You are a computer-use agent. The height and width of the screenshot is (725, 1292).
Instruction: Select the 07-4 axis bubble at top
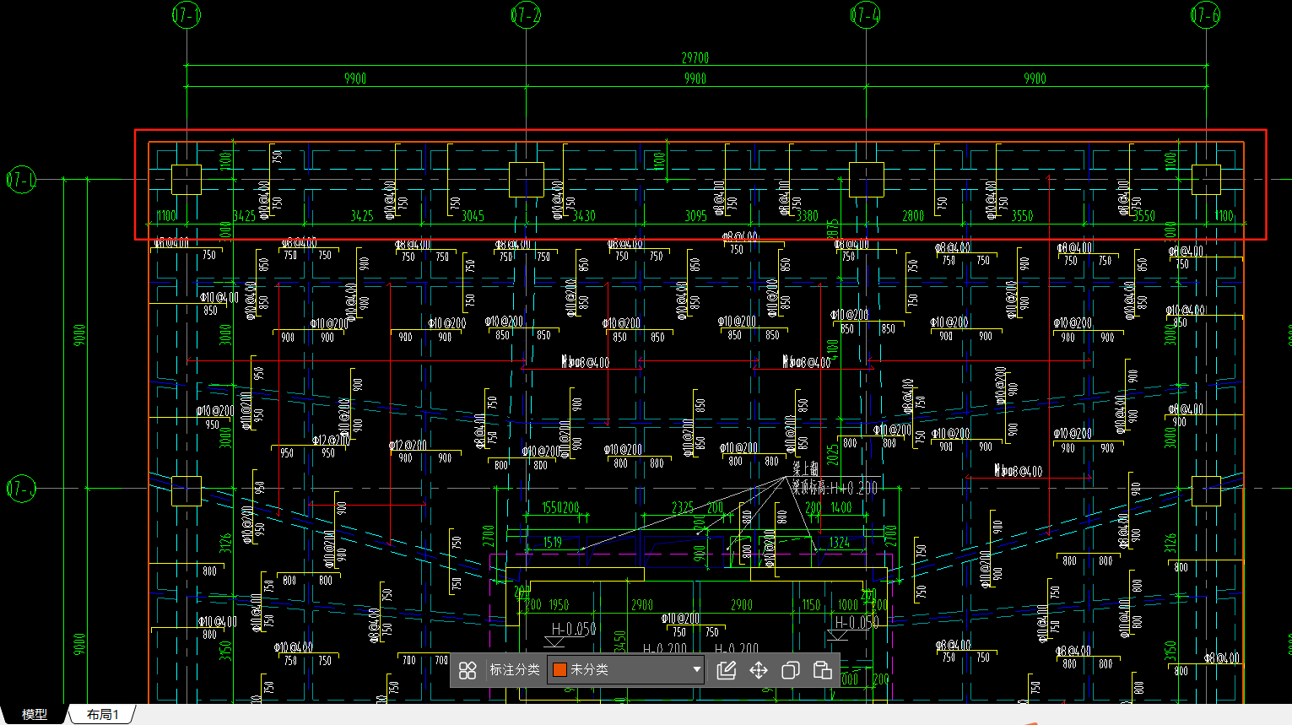click(865, 15)
